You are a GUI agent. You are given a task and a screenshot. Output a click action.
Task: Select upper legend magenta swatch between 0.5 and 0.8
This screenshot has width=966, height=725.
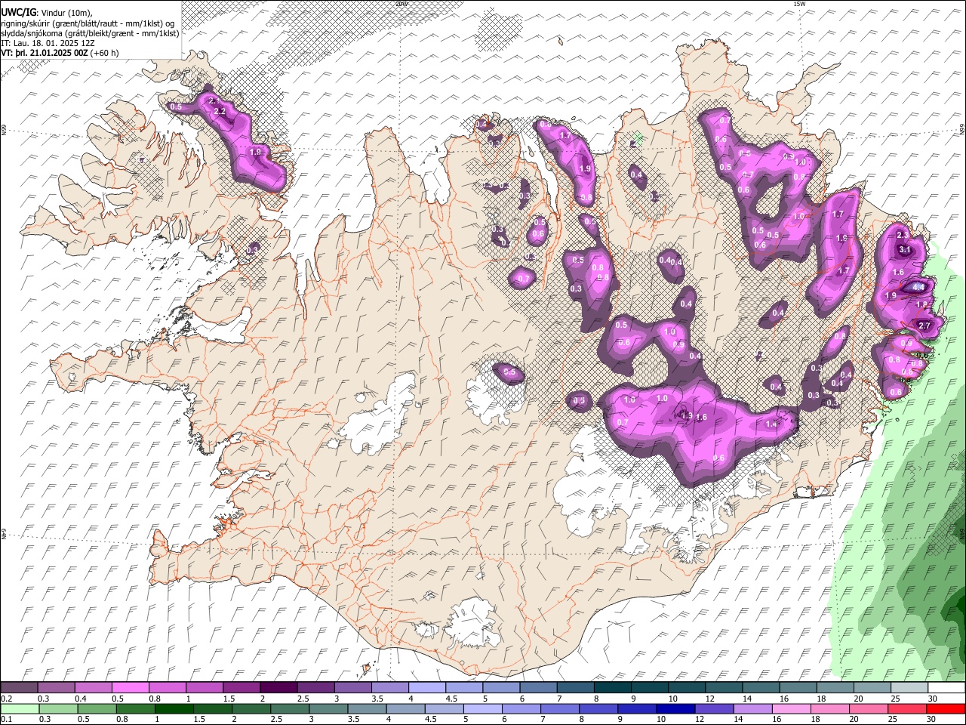tap(130, 688)
